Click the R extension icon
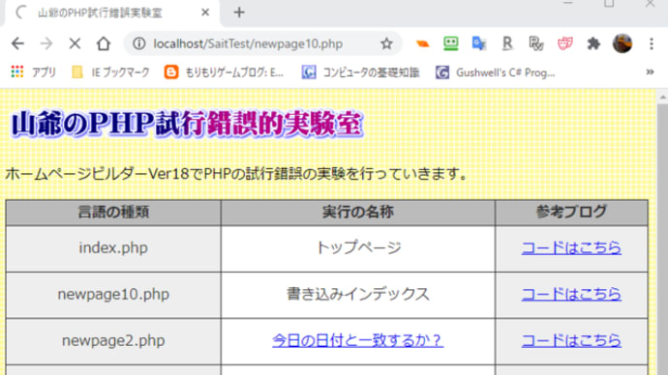The height and width of the screenshot is (375, 668). tap(507, 43)
